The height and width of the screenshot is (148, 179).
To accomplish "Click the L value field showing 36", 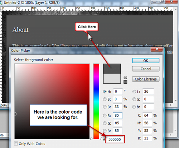I will [148, 92].
